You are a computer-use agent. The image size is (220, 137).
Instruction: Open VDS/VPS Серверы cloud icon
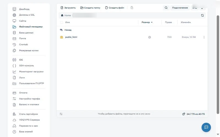coord(14,120)
